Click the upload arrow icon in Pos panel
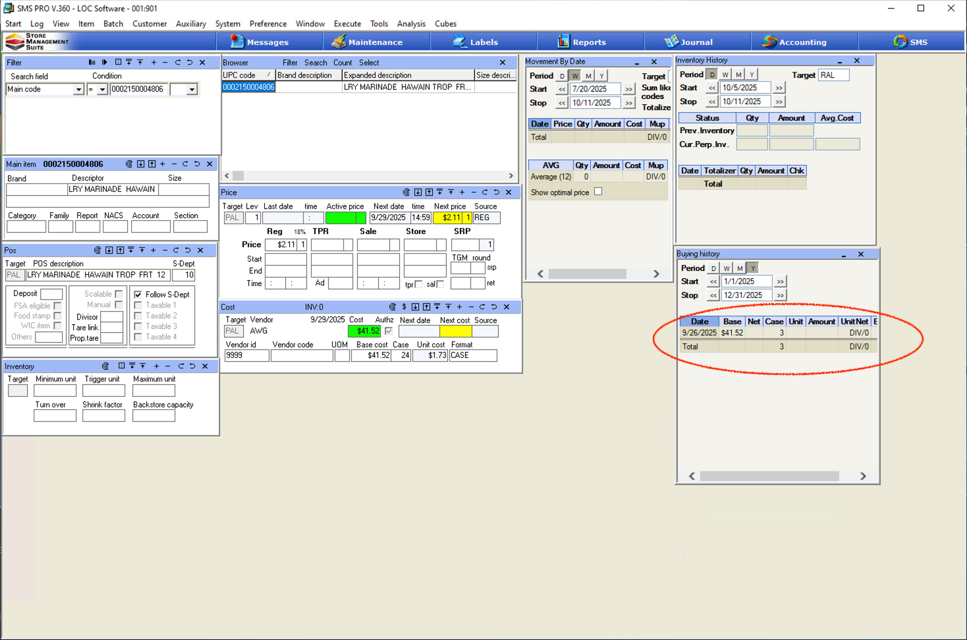This screenshot has height=640, width=967. click(120, 250)
